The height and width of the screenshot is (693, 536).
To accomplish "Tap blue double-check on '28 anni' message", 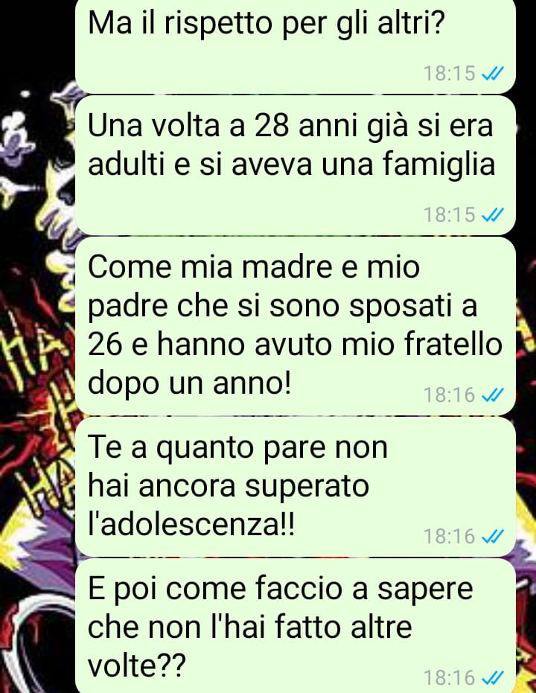I will pyautogui.click(x=492, y=215).
